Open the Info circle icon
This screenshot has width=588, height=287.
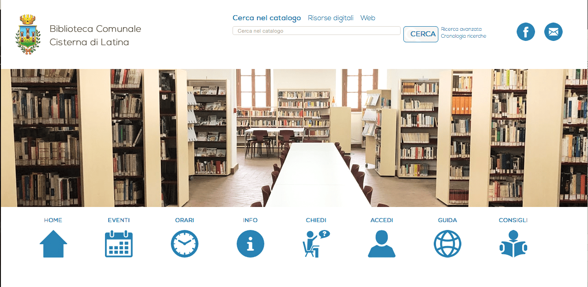250,244
